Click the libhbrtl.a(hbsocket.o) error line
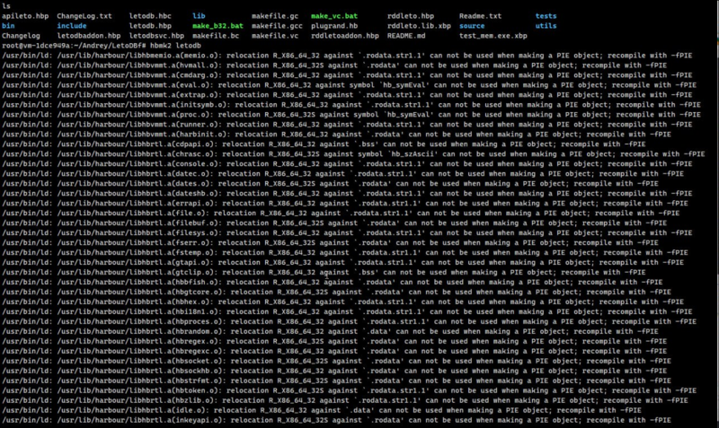The width and height of the screenshot is (719, 428). (x=336, y=362)
